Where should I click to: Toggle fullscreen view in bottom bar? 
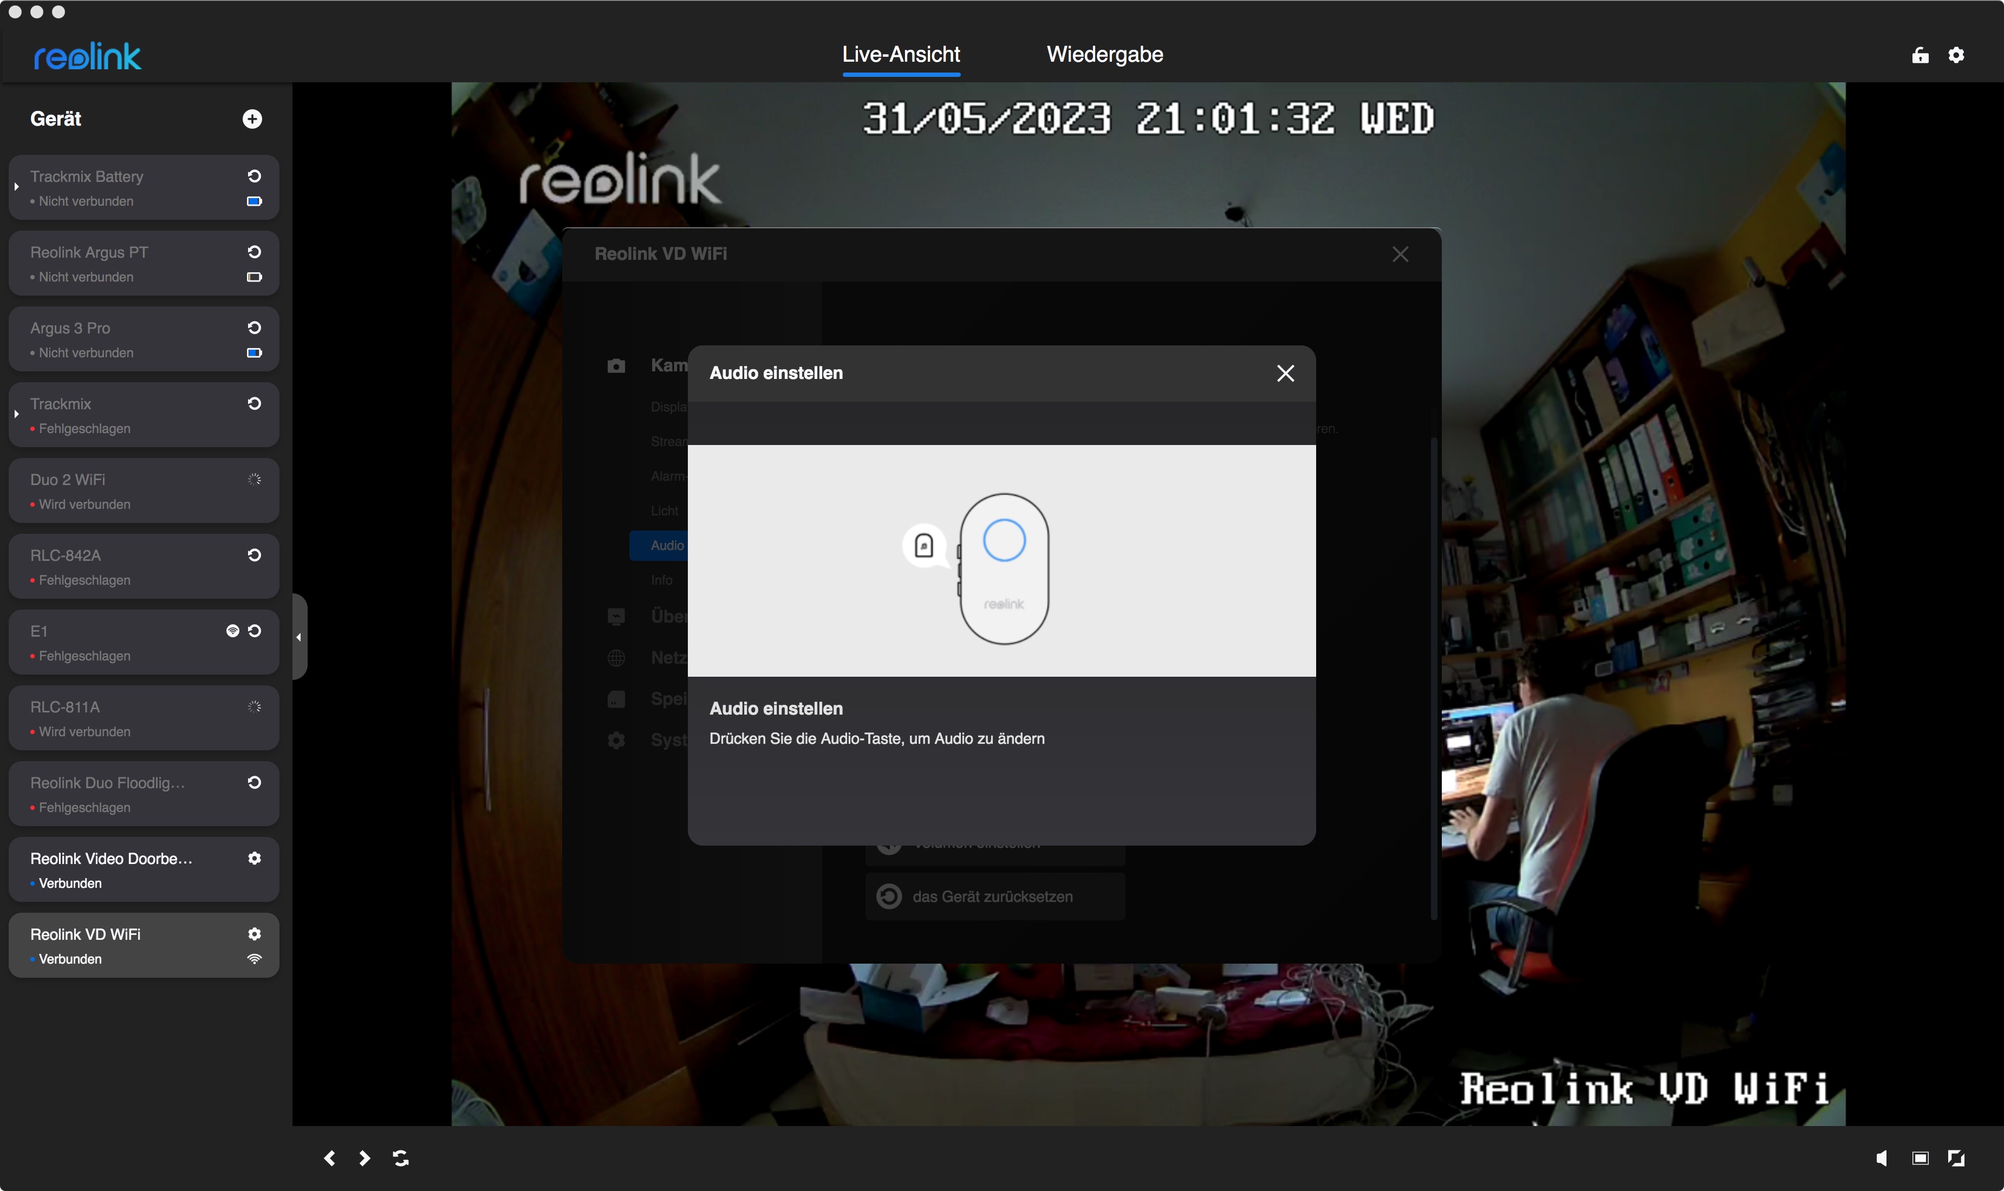pos(1956,1157)
